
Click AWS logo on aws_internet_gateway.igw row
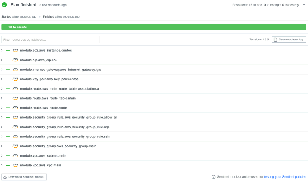point(15,70)
